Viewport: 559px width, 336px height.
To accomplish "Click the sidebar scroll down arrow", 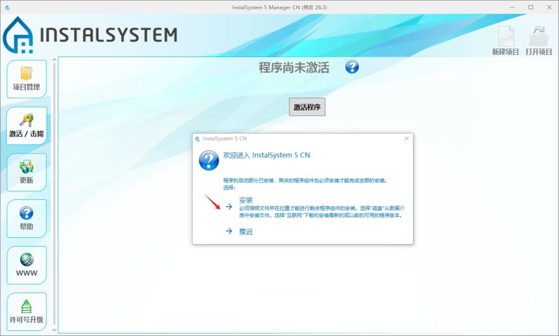I will [54, 329].
